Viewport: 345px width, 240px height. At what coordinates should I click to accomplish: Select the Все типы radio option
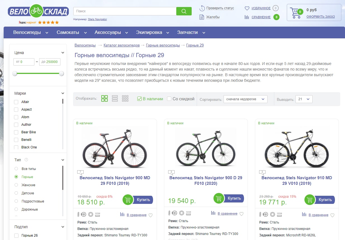16,169
